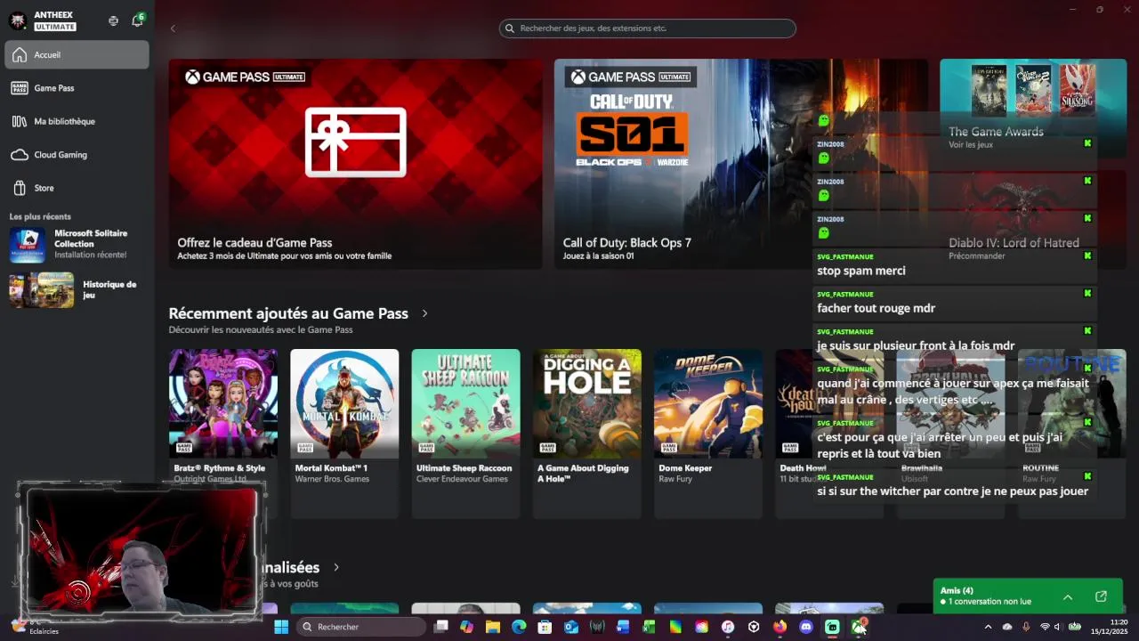The width and height of the screenshot is (1139, 641).
Task: Open the ROUTINE game card
Action: tap(1072, 434)
